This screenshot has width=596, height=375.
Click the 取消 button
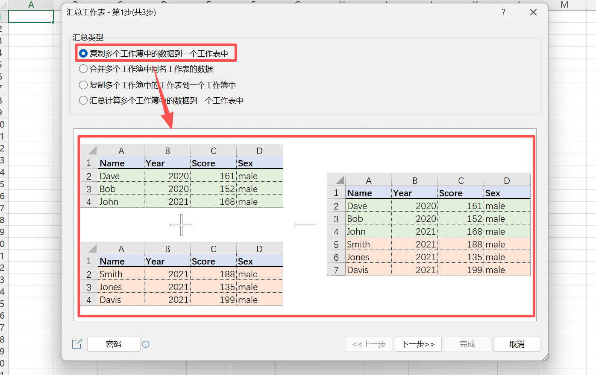click(x=517, y=344)
